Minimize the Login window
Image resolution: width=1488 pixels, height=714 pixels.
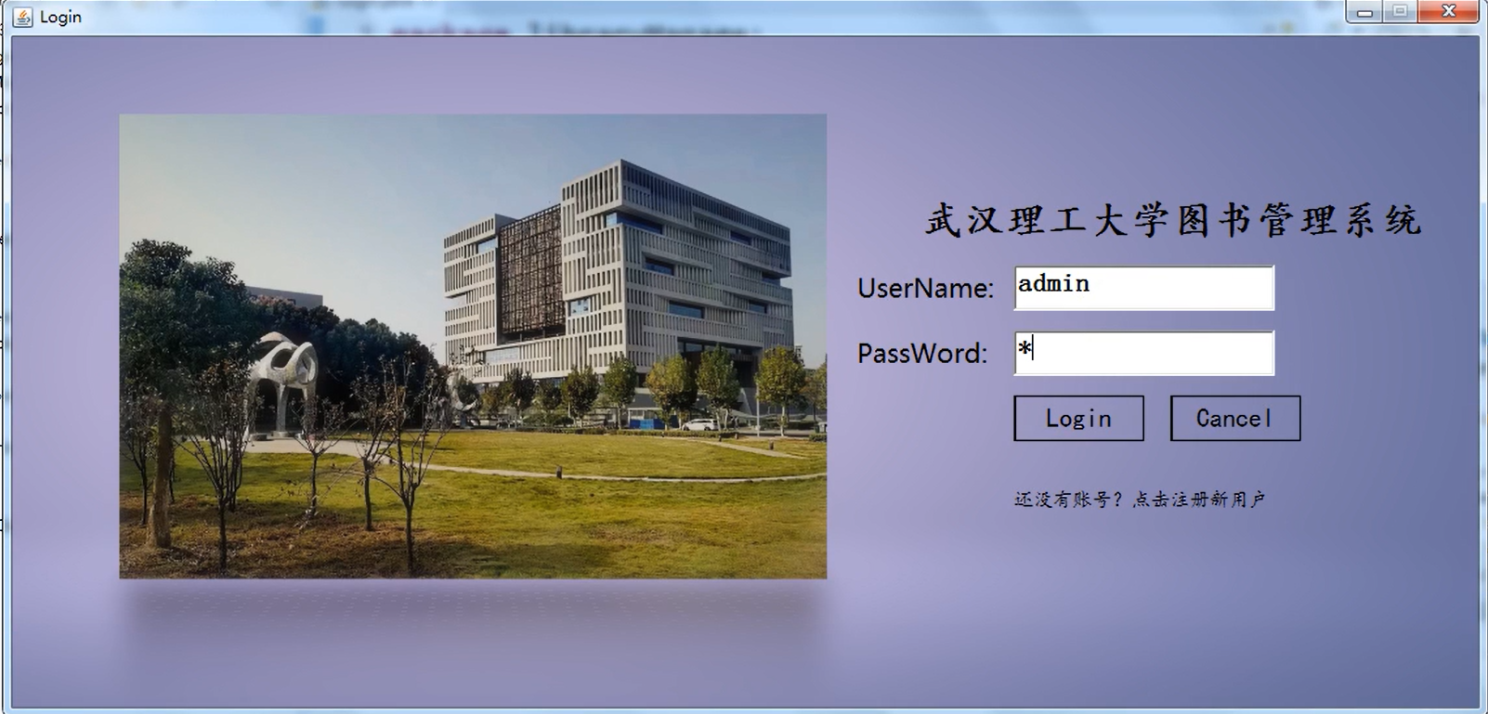pyautogui.click(x=1364, y=12)
